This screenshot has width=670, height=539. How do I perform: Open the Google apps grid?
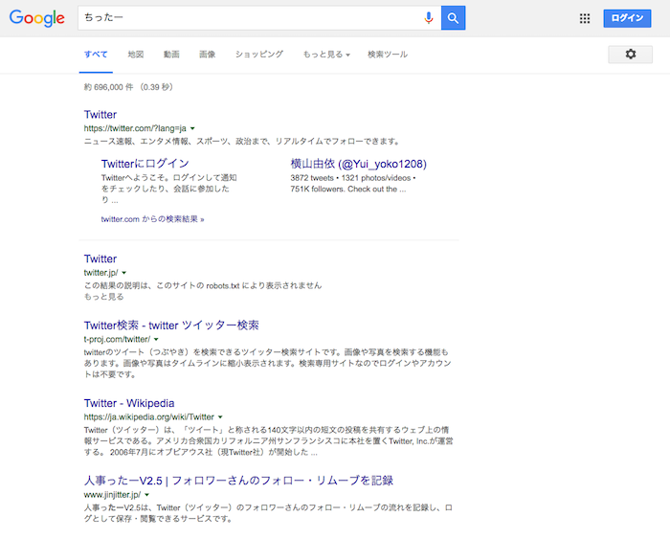(x=585, y=18)
